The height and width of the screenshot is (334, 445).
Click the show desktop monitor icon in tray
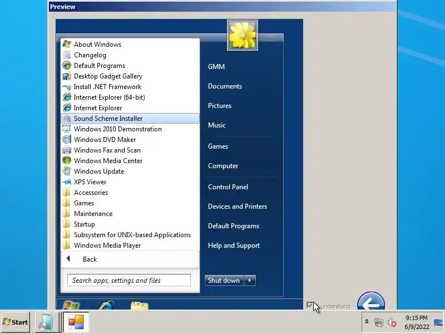coord(438,322)
